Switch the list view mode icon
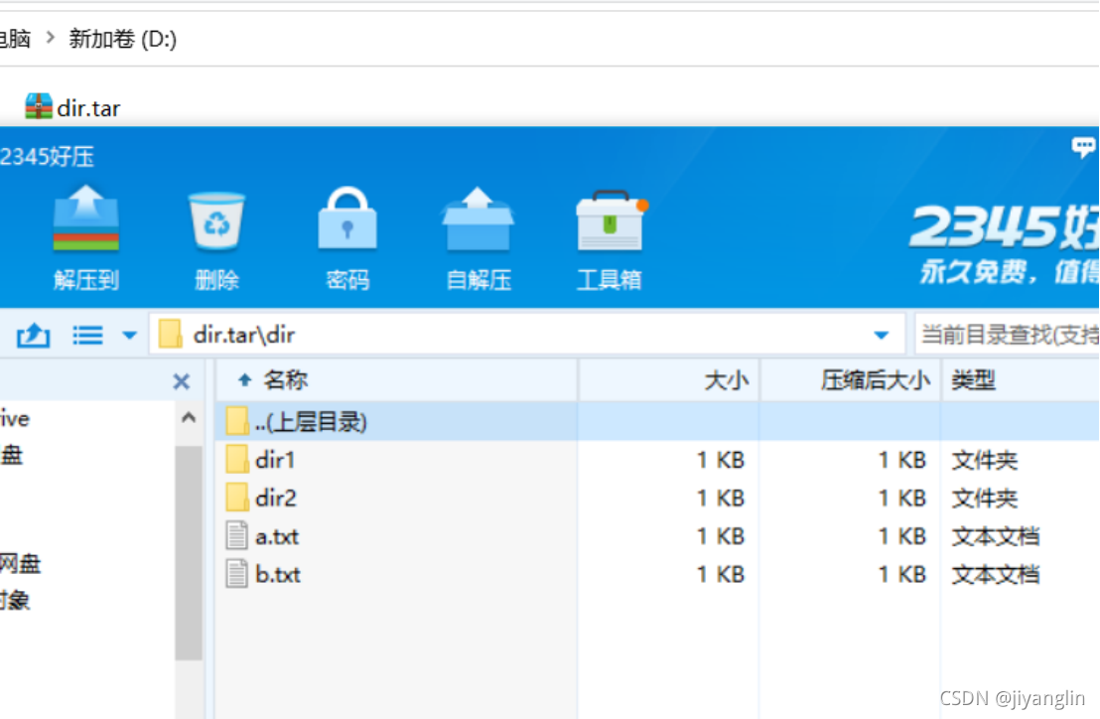The image size is (1100, 719). coord(87,336)
